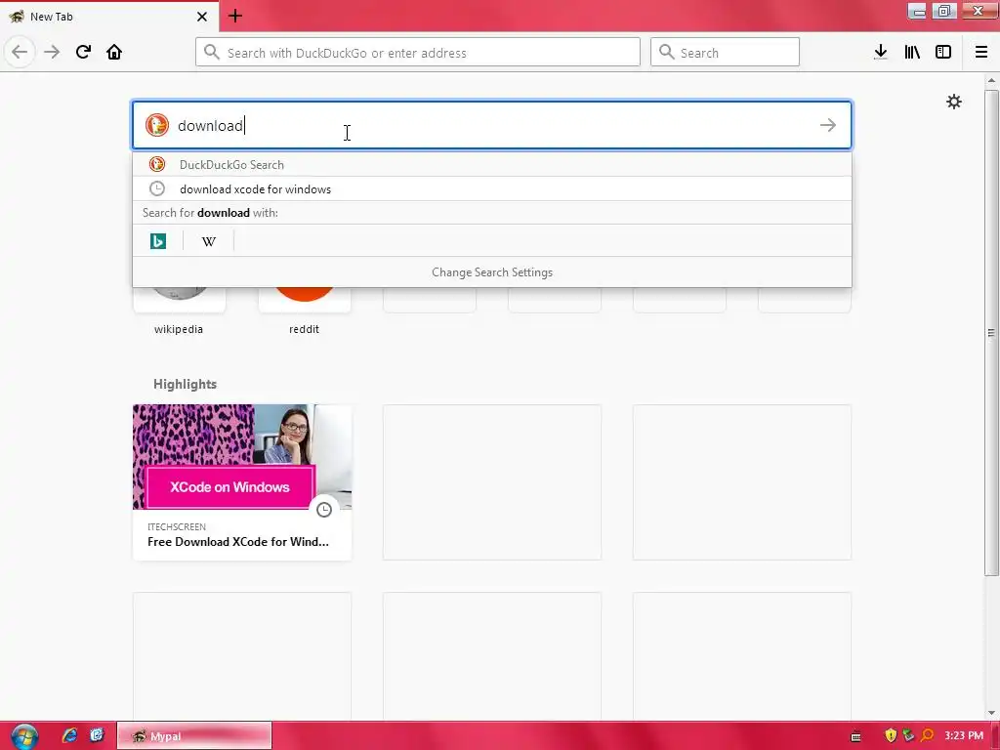Click the download search text field

[492, 125]
